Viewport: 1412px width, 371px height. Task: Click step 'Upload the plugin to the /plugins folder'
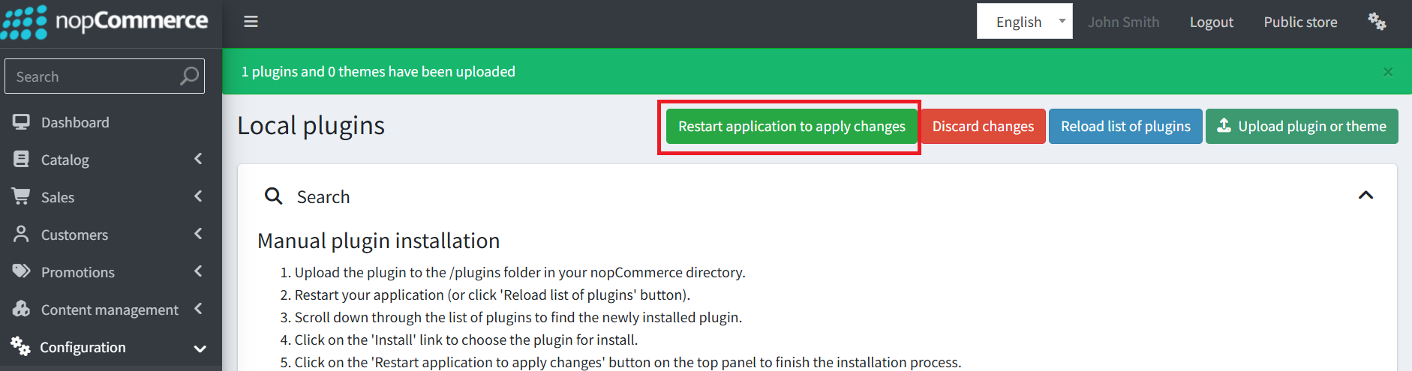point(520,273)
